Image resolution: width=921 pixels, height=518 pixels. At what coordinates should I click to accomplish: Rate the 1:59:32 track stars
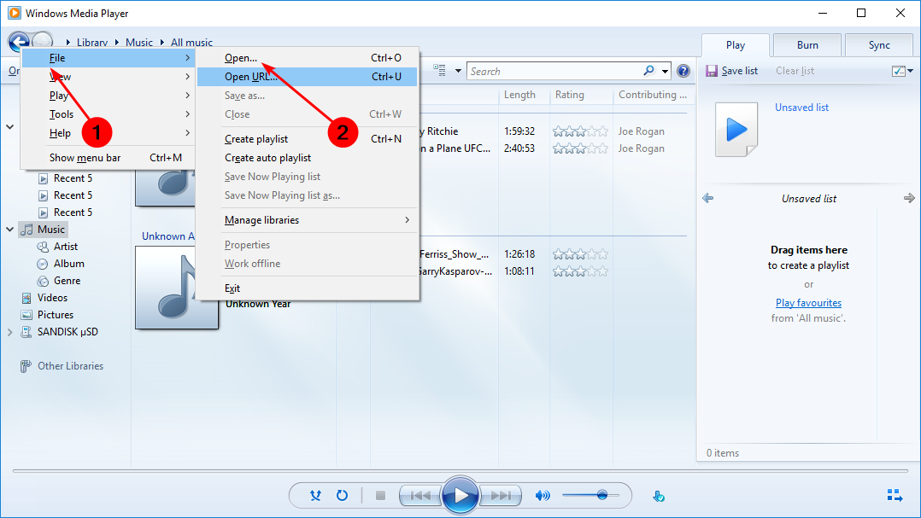580,131
